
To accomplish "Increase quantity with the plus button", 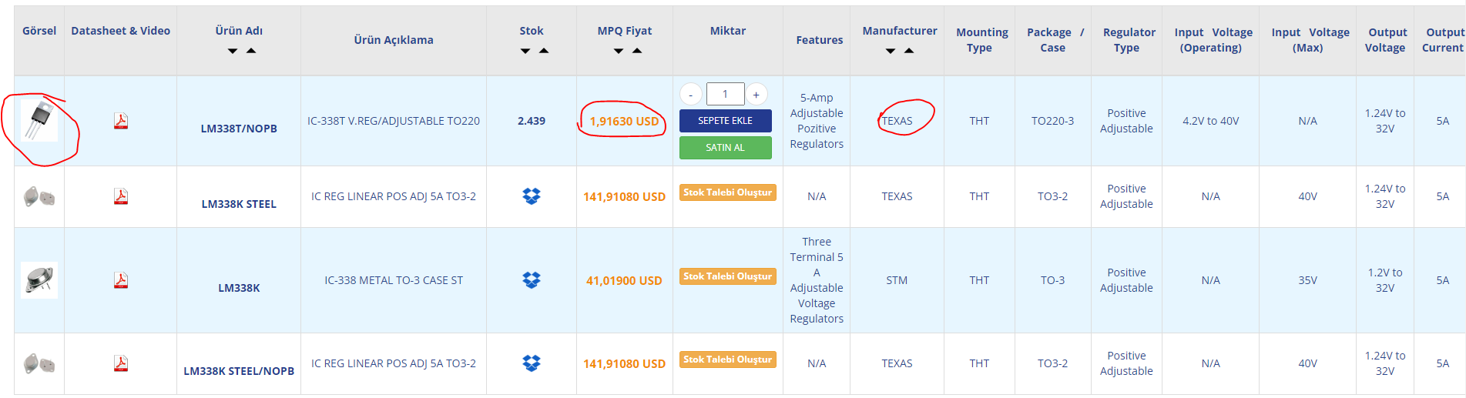I will (x=756, y=95).
